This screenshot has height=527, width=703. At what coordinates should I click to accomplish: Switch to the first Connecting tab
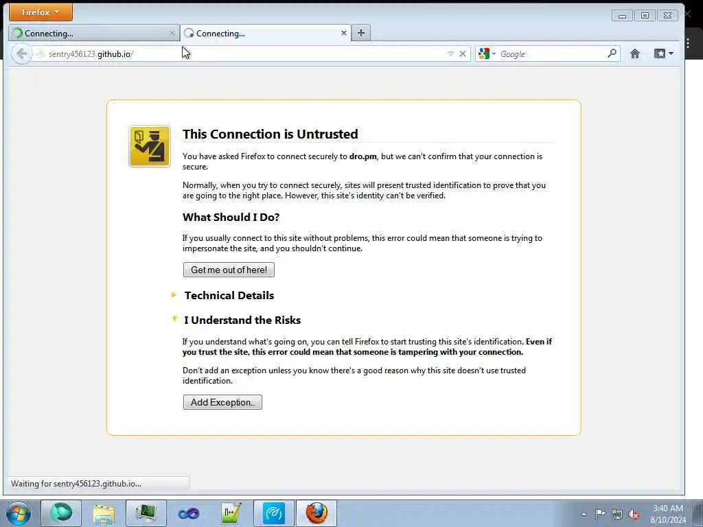point(93,33)
